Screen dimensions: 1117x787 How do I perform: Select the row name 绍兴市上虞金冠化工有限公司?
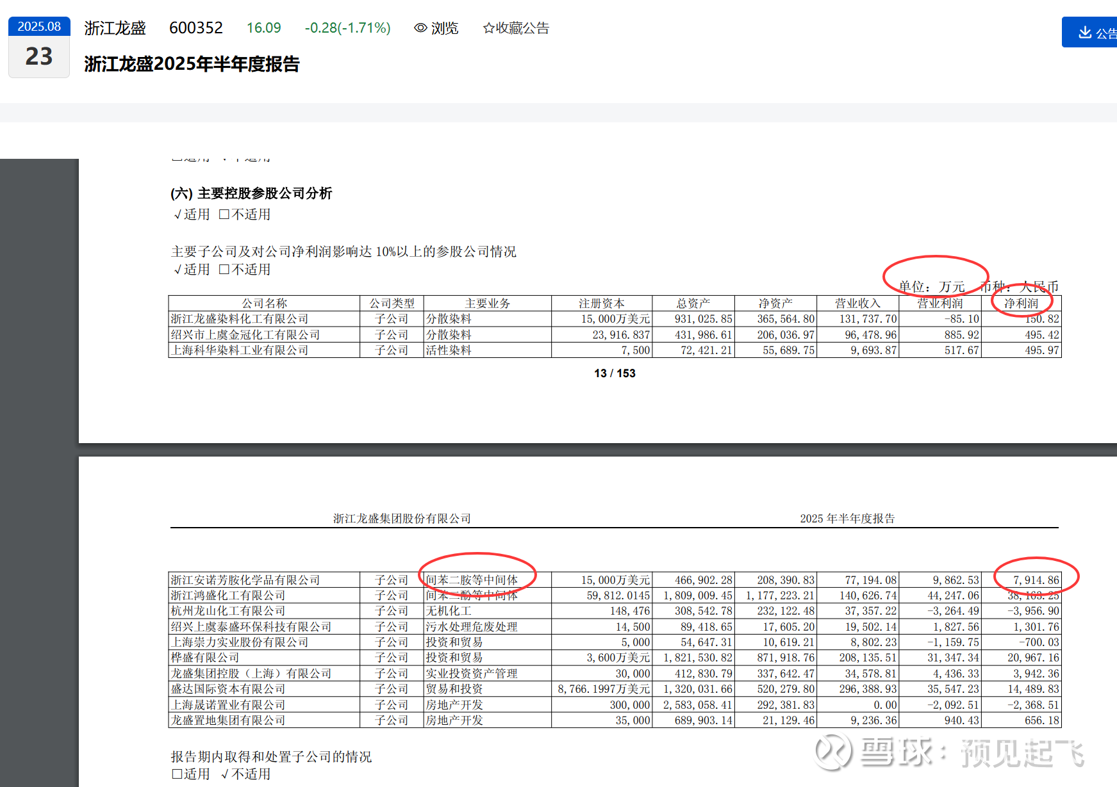click(245, 335)
